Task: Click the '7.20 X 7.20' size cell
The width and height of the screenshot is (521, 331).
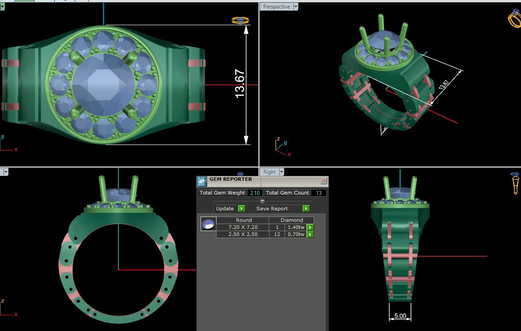Action: click(243, 227)
